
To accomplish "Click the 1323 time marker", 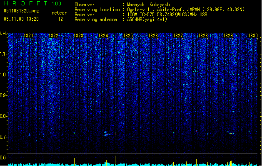I will pyautogui.click(x=78, y=36).
